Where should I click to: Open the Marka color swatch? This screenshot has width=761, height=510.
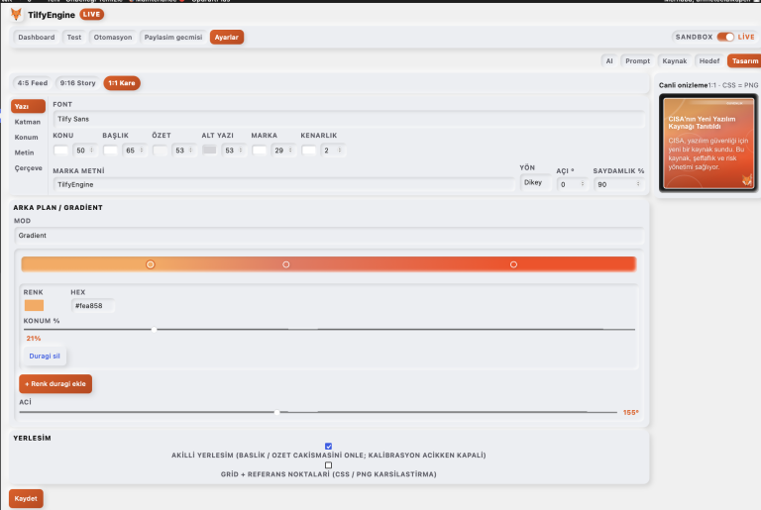point(260,150)
